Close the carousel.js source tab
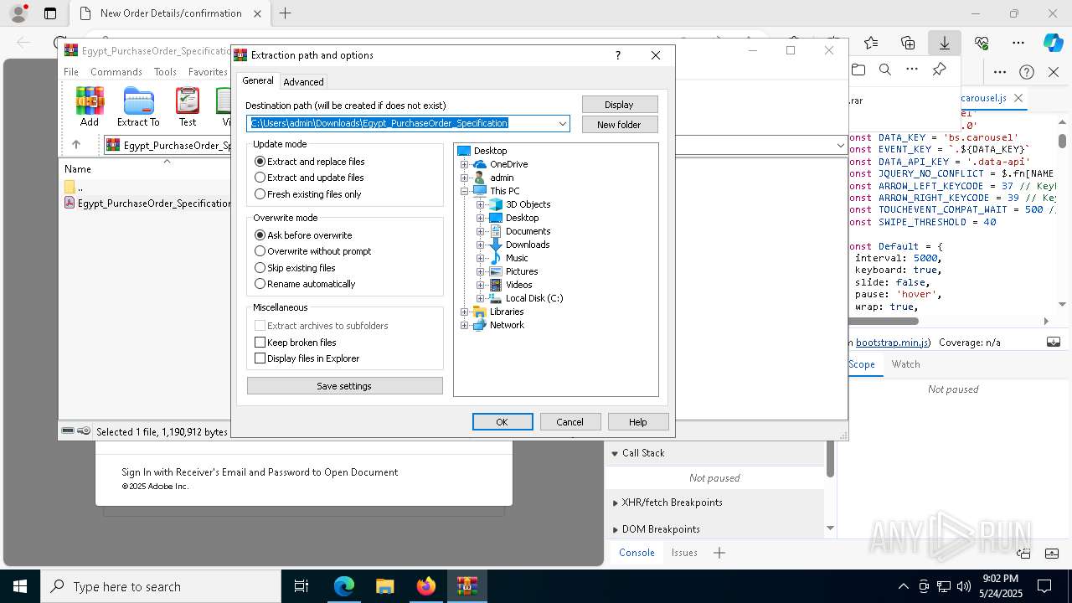This screenshot has height=603, width=1072. 1018,98
